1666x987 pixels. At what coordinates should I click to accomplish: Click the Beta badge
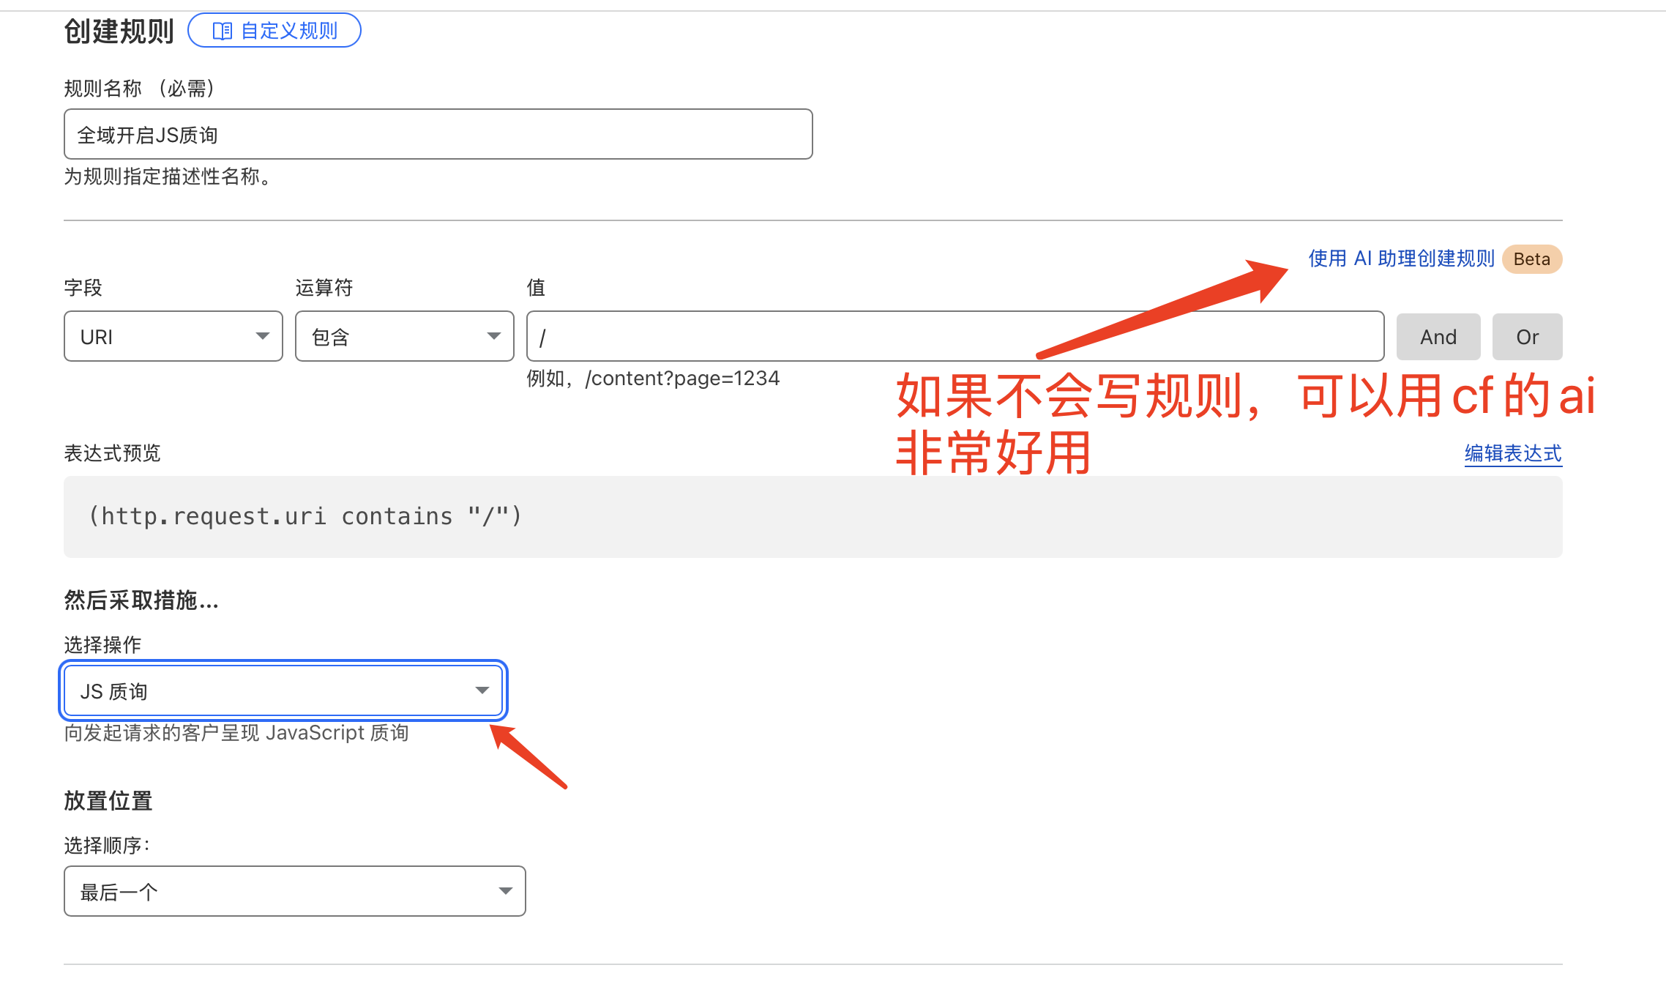1531,259
